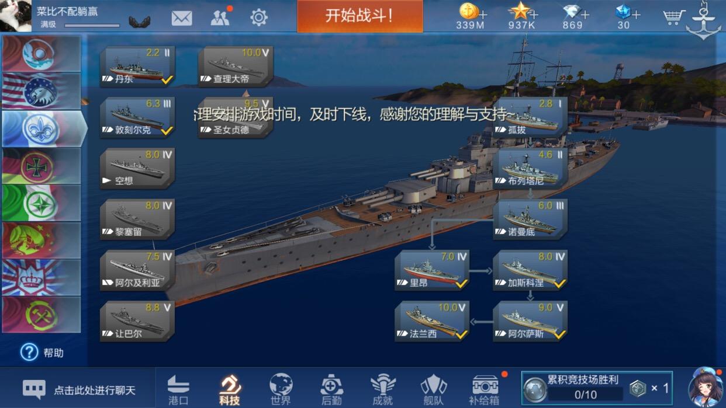Image resolution: width=726 pixels, height=408 pixels.
Task: Click the anime girl assistant avatar
Action: click(705, 386)
